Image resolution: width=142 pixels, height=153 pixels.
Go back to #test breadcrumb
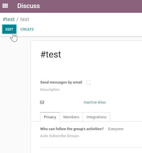(x=9, y=19)
